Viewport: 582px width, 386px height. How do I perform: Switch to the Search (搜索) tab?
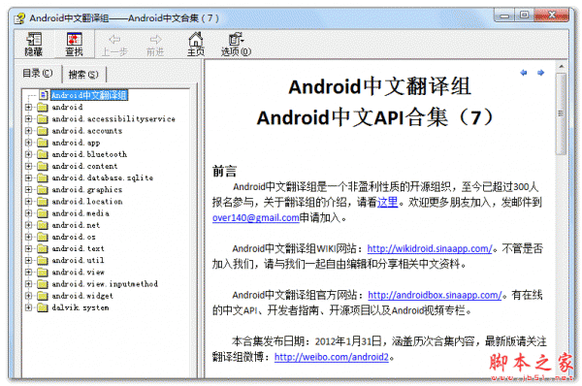[83, 75]
